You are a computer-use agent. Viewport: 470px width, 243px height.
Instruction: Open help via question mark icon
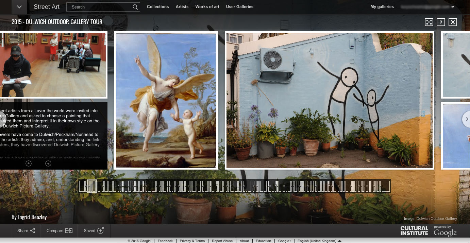(441, 22)
